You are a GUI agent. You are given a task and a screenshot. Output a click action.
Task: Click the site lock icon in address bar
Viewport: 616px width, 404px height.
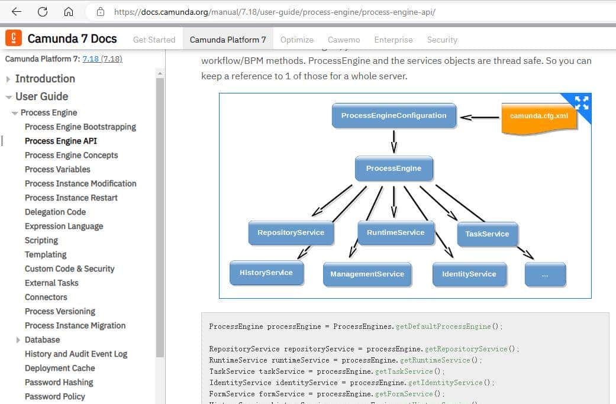click(x=100, y=12)
